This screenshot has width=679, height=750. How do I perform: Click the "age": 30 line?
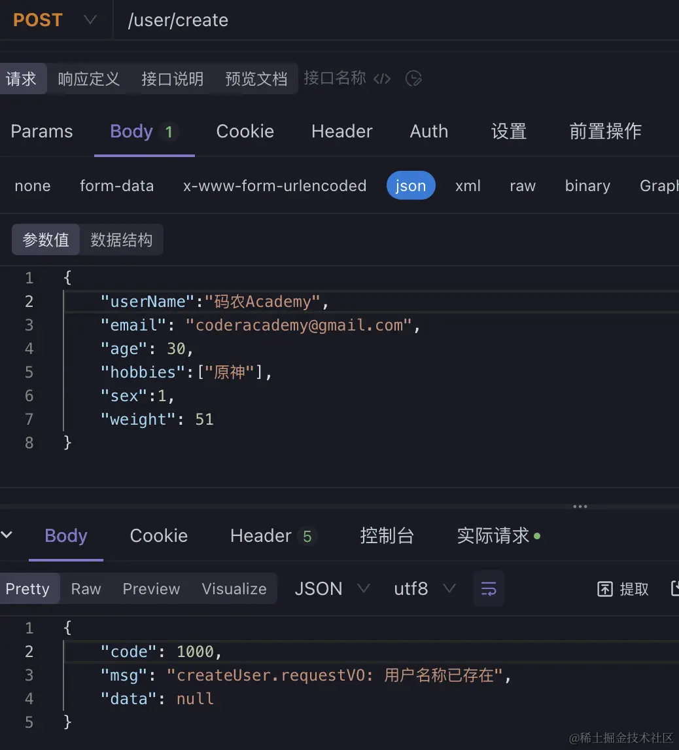click(147, 349)
